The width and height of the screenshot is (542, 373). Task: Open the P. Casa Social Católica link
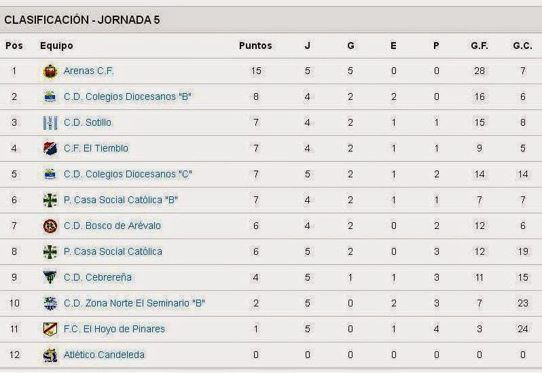113,251
